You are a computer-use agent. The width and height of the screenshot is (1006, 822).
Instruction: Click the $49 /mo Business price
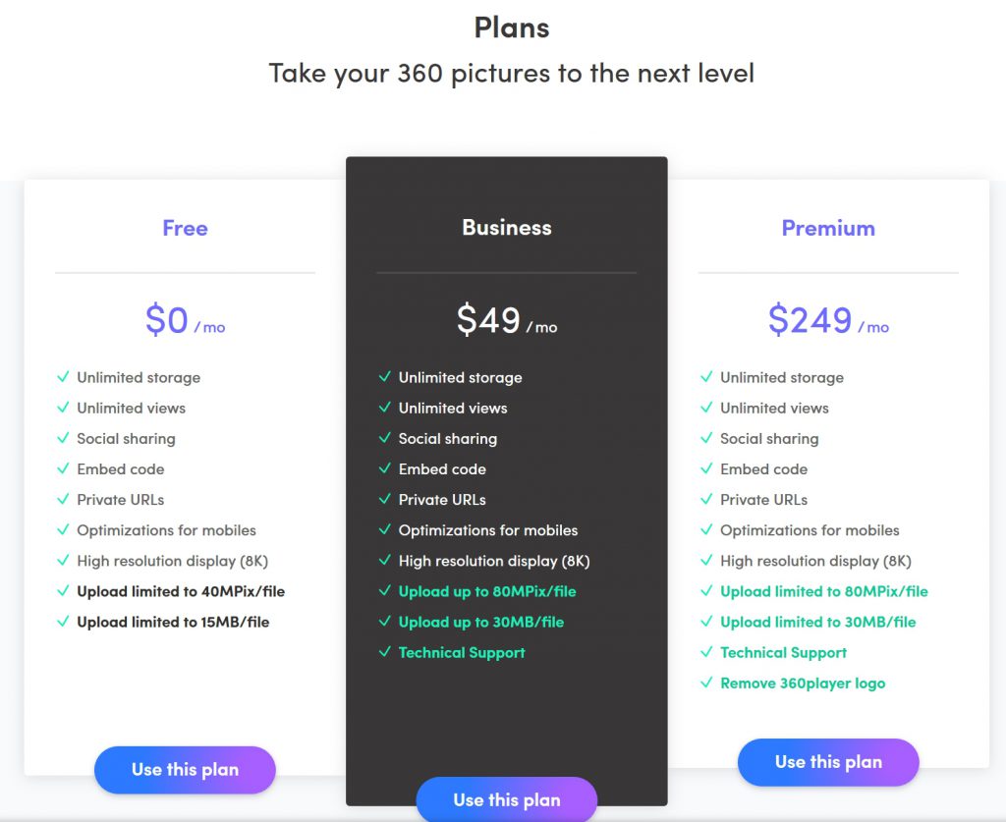coord(506,320)
